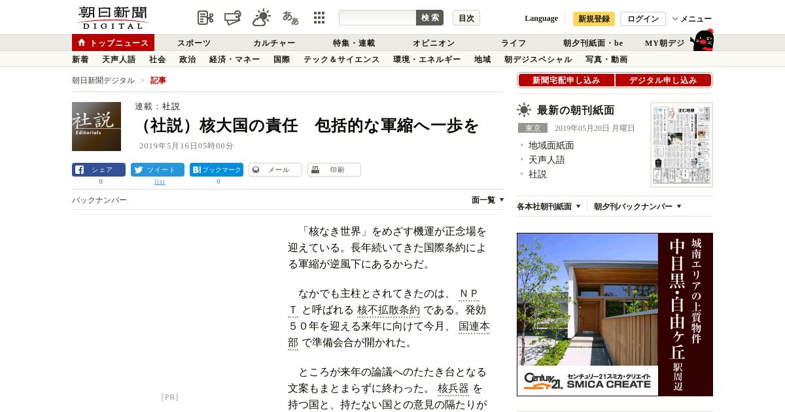Open 地域面紙面 link in sidebar

pos(551,145)
